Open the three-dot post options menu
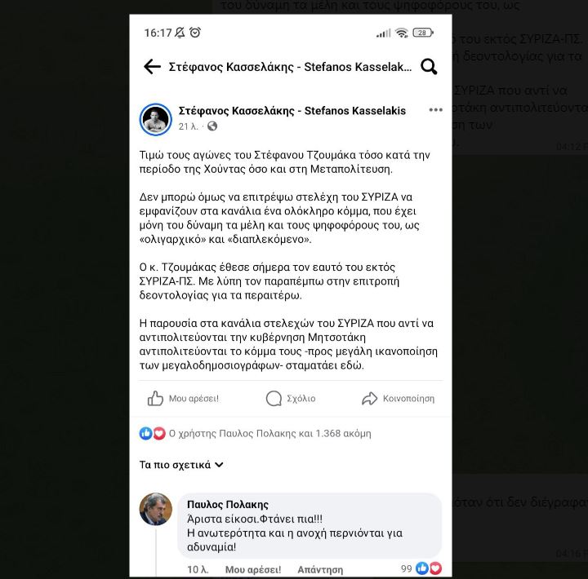The height and width of the screenshot is (579, 588). coord(436,110)
